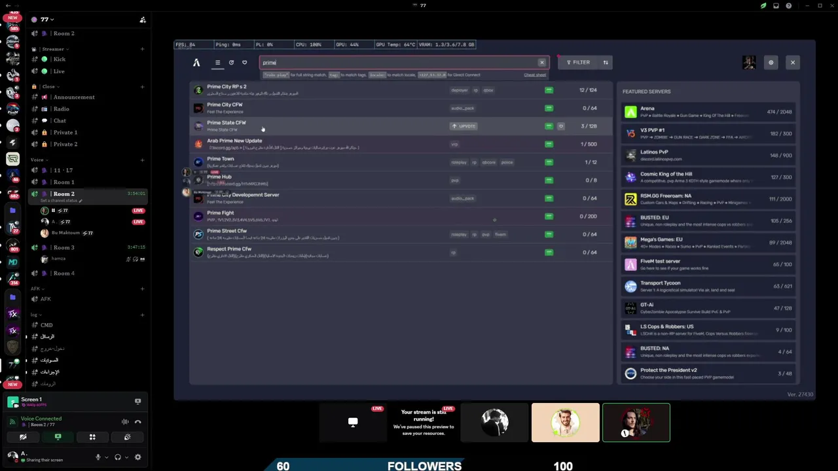Open the V3 PVP #1 featured server

[708, 133]
